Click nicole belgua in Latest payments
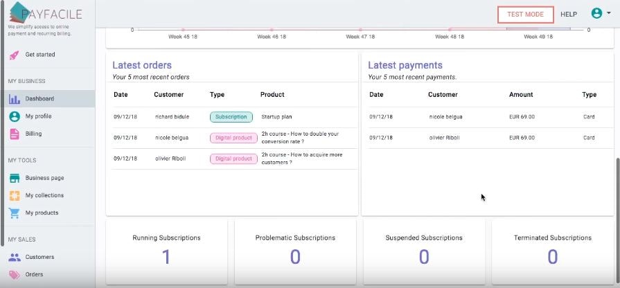Image resolution: width=620 pixels, height=288 pixels. (445, 117)
